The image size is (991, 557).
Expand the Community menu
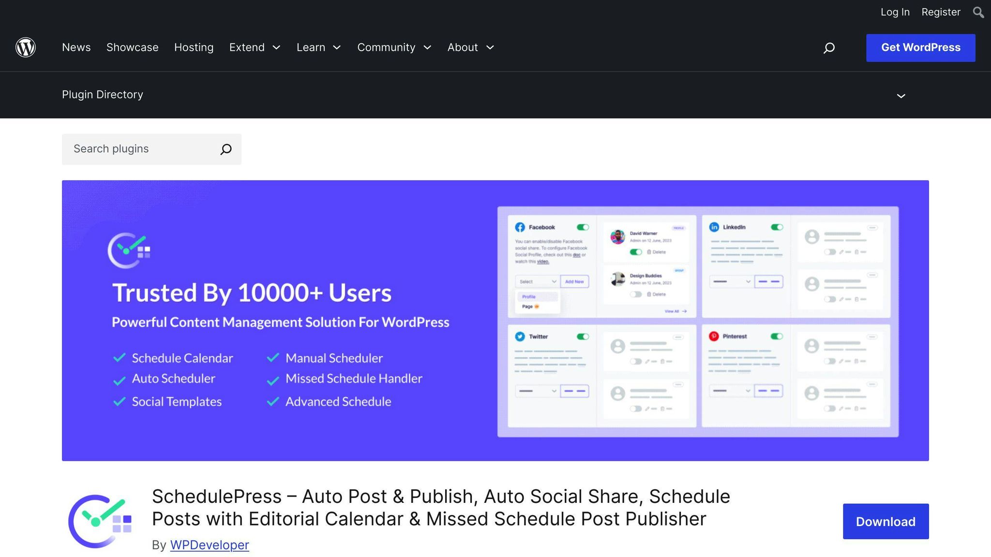point(394,47)
